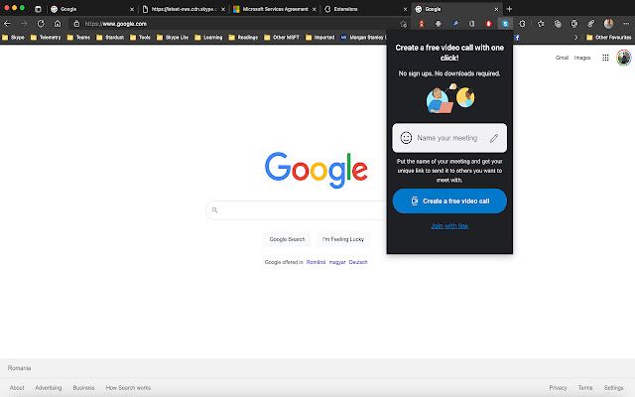Switch to Microsoft Services Agreement tab

[275, 9]
